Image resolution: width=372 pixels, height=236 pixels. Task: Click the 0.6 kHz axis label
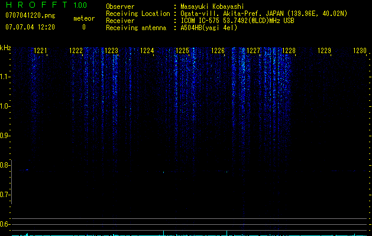[4, 224]
